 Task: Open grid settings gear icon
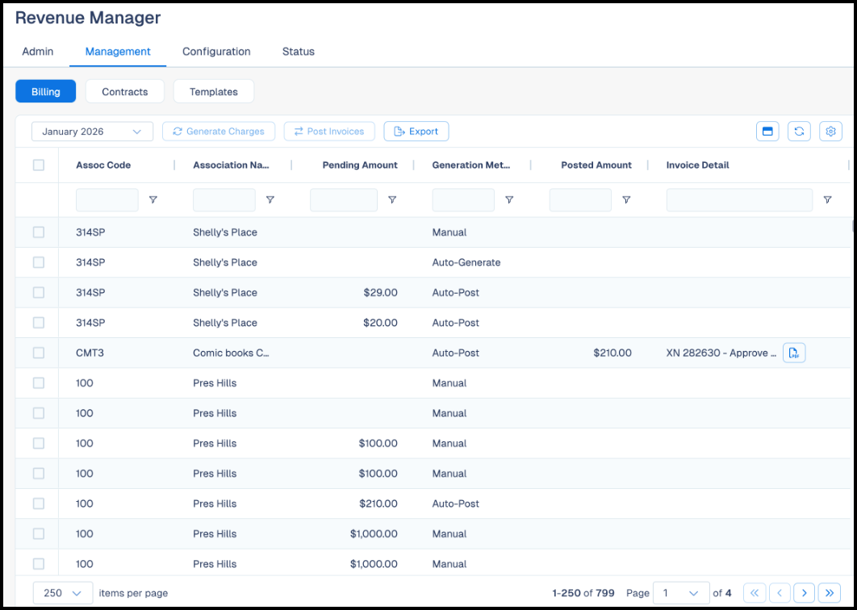[x=830, y=132]
